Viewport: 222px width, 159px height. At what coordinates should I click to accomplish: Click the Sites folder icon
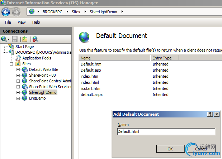[x=18, y=64]
